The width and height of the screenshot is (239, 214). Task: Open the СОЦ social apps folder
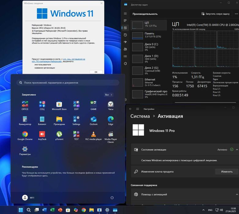(x=42, y=105)
